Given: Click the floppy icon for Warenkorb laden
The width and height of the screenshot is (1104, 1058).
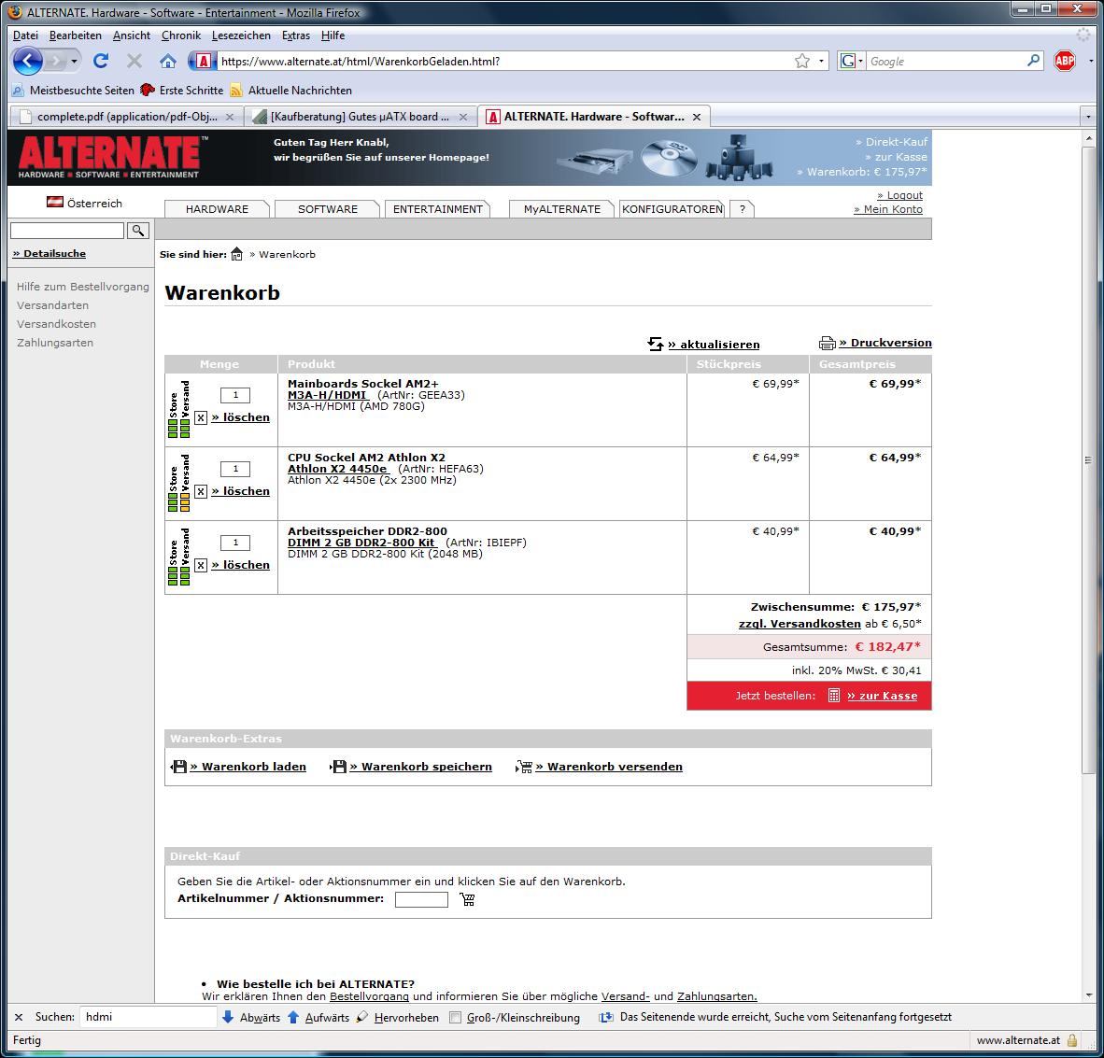Looking at the screenshot, I should tap(178, 767).
